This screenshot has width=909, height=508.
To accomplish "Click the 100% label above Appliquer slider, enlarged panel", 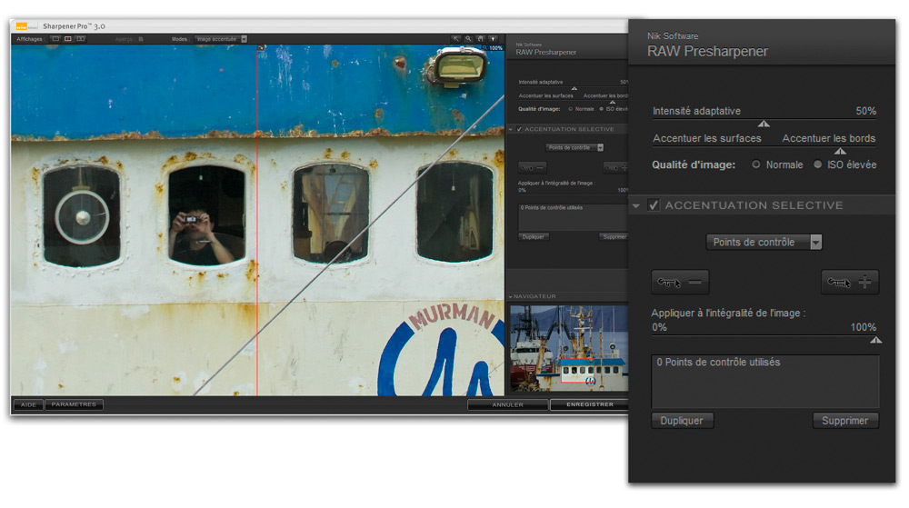I will (x=864, y=327).
